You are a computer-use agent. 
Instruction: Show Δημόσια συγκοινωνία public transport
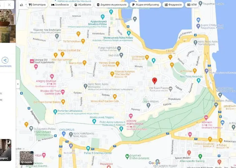111,5
